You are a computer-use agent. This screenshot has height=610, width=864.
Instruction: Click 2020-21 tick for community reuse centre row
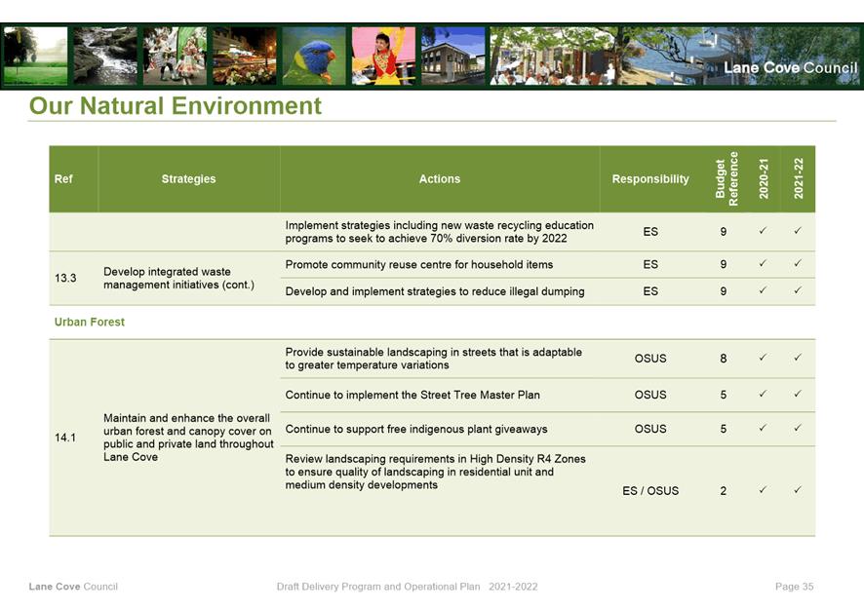tap(763, 264)
